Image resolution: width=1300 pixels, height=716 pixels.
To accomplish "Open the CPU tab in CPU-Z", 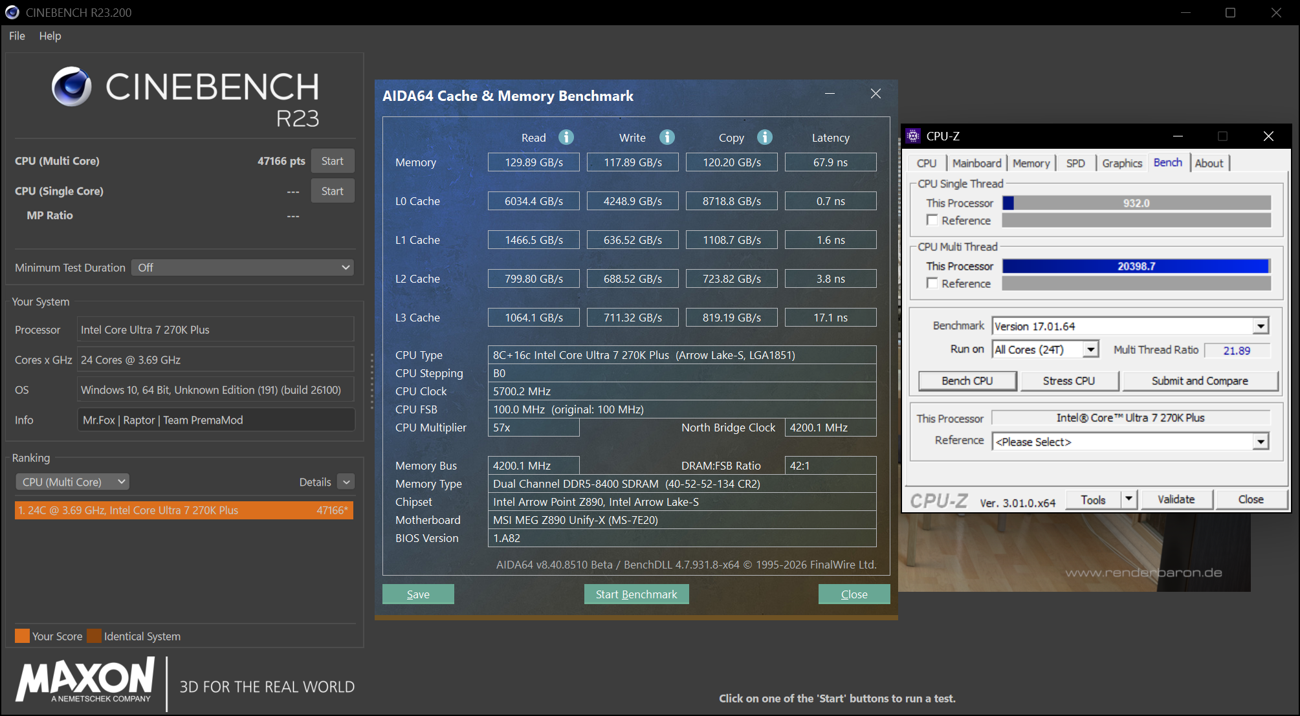I will point(927,163).
